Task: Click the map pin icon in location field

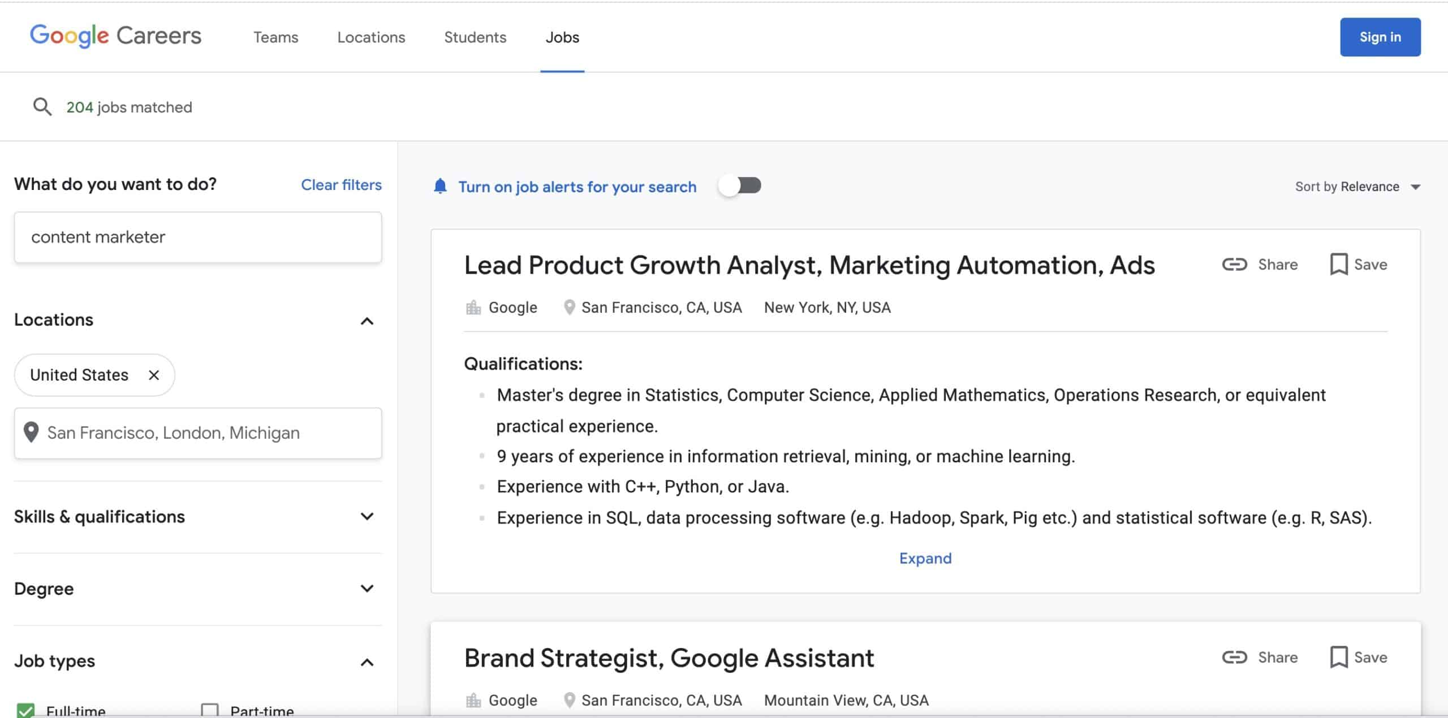Action: (x=31, y=432)
